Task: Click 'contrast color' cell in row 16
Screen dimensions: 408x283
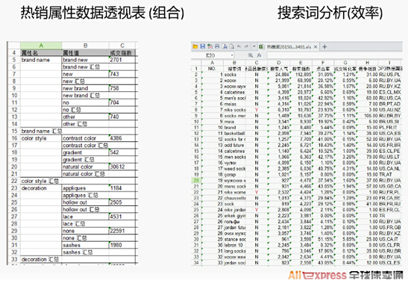Action: 85,138
